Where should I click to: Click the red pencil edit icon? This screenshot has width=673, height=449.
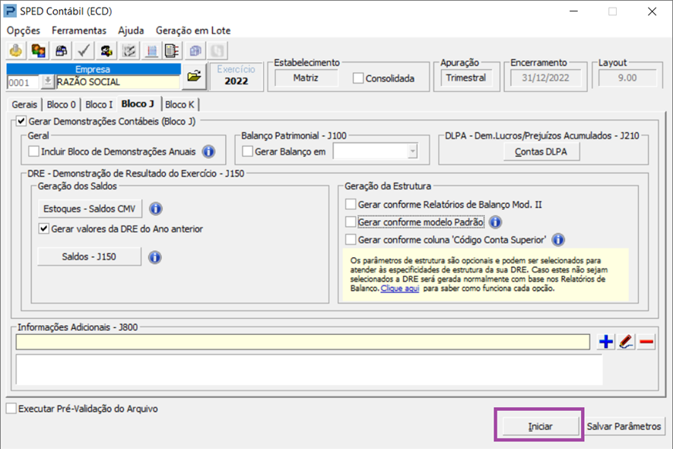point(626,342)
